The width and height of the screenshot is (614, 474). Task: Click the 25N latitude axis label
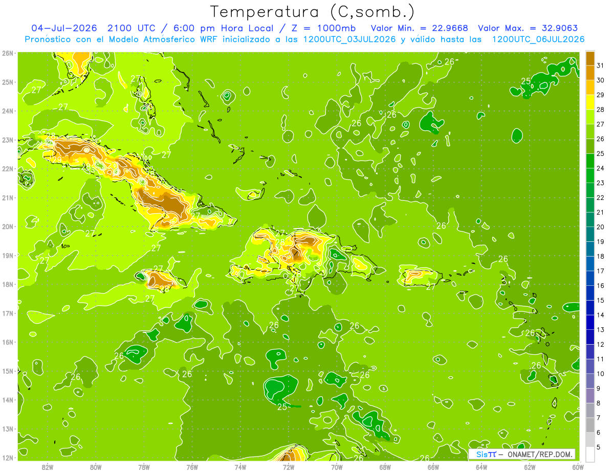pyautogui.click(x=7, y=82)
